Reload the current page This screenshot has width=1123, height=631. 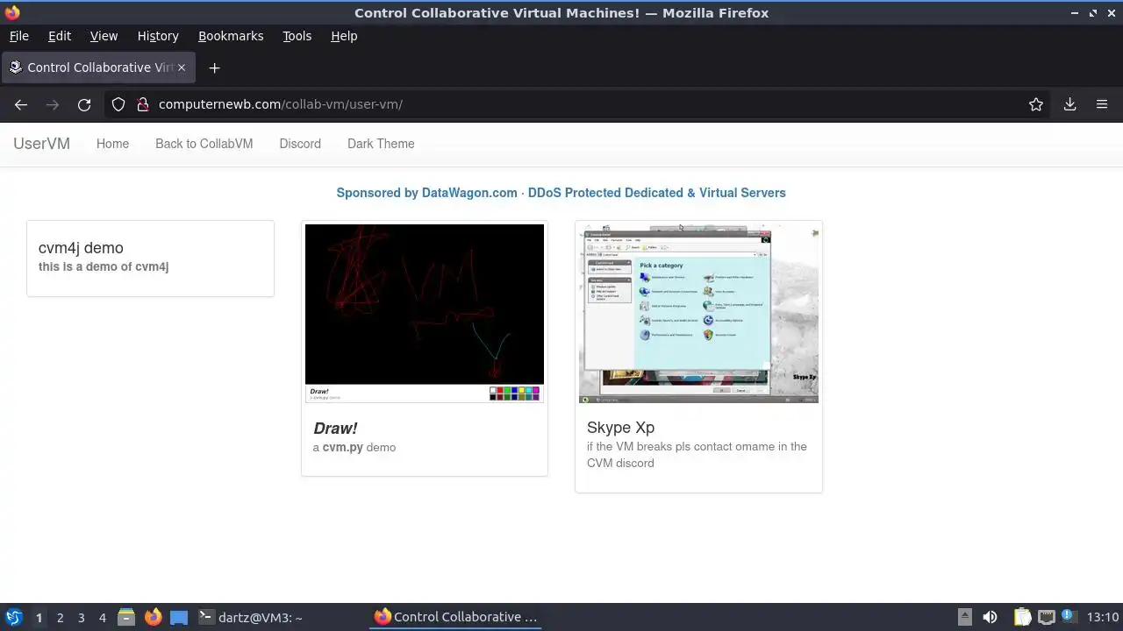click(84, 104)
